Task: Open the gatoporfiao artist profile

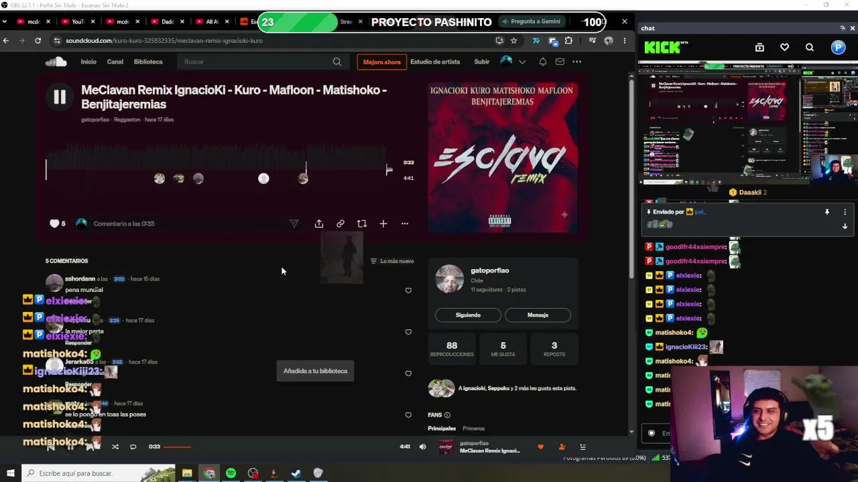Action: 489,270
